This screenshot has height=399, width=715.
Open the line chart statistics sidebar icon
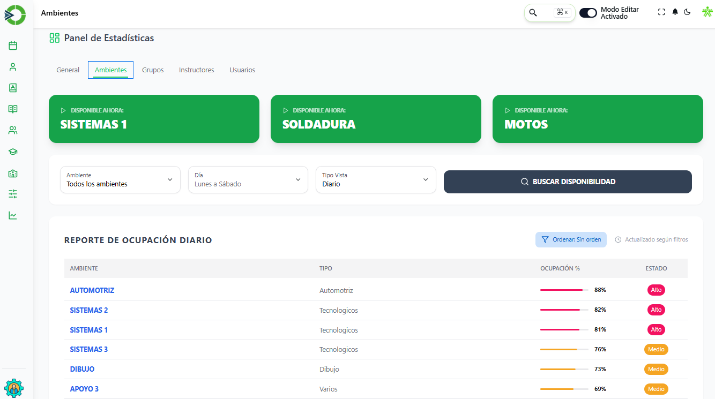(13, 215)
